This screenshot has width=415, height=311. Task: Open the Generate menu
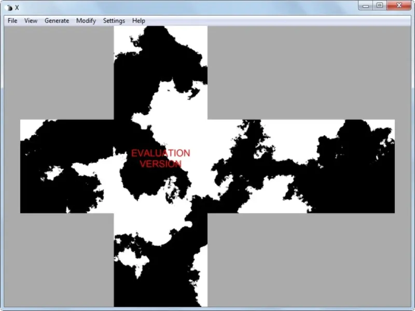(57, 21)
